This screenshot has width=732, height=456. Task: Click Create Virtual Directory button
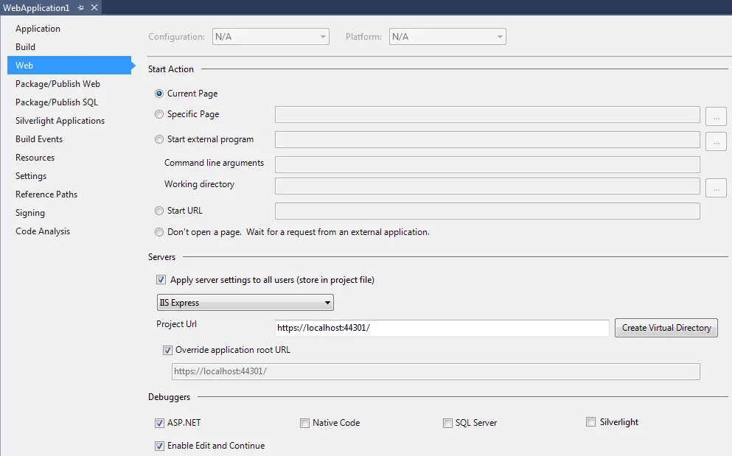point(666,328)
